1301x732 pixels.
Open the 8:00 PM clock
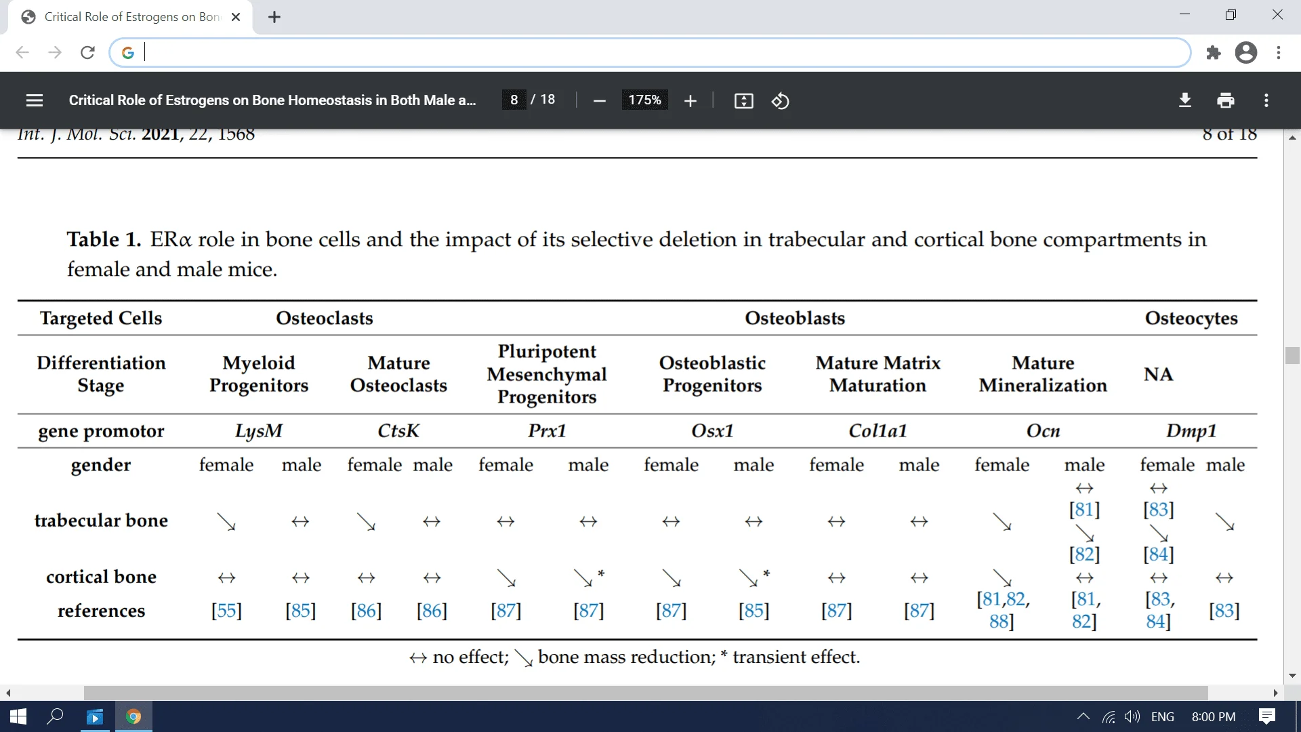(1213, 716)
